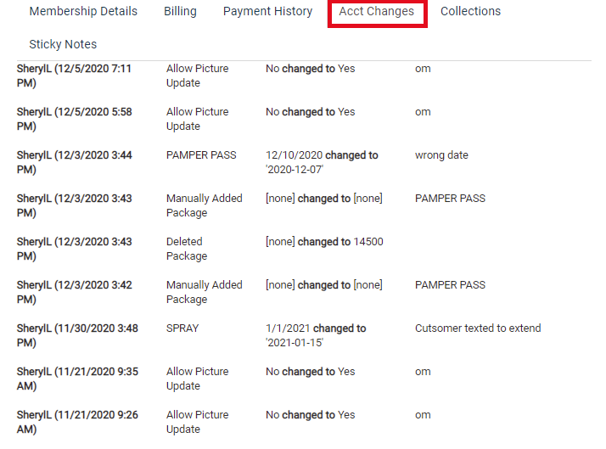The image size is (606, 449).
Task: Click '12/10/2020 changed to 2020-12-07' value
Action: coord(322,162)
